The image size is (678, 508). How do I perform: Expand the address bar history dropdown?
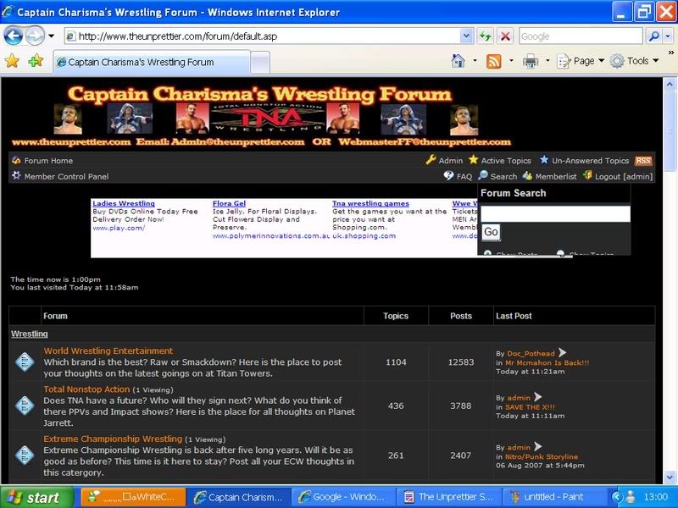466,36
